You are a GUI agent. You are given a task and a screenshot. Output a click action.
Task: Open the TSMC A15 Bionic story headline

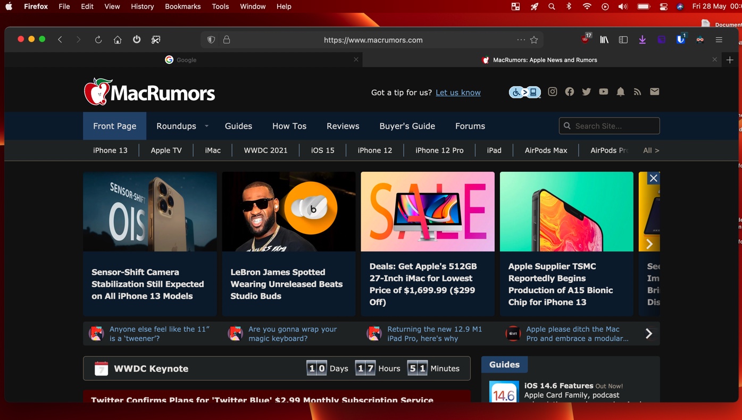(561, 284)
